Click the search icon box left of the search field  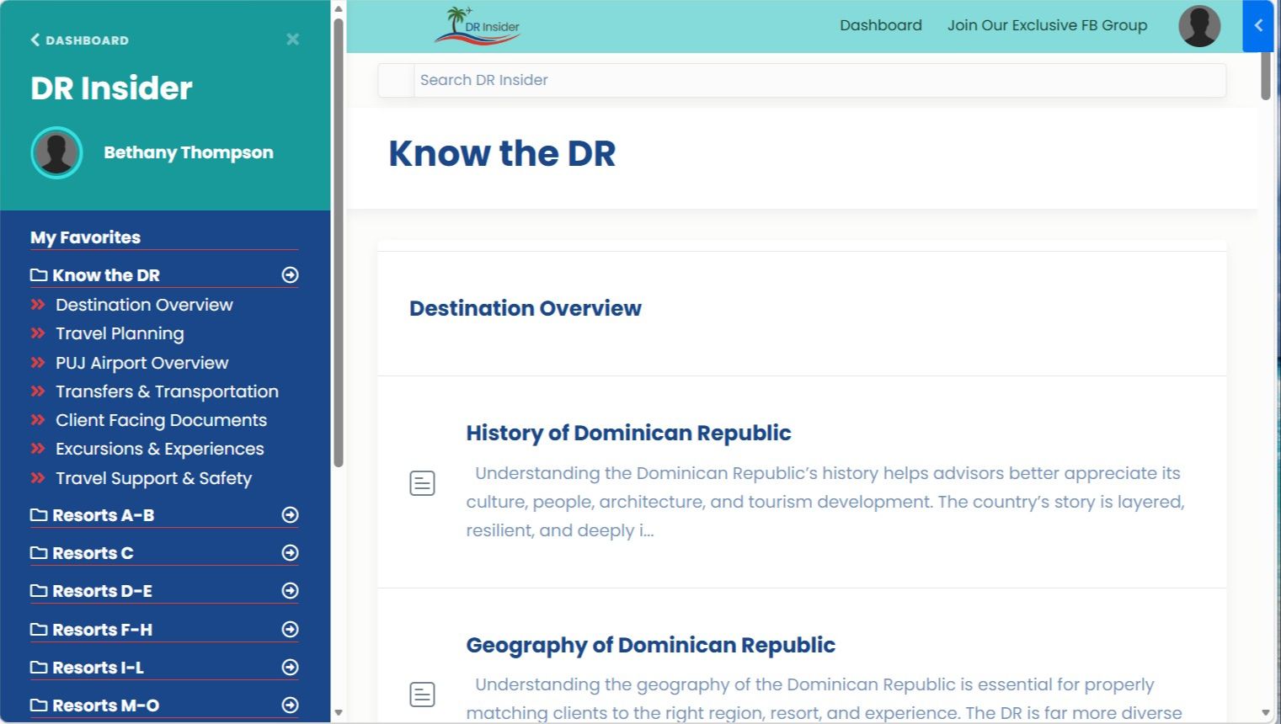coord(396,80)
